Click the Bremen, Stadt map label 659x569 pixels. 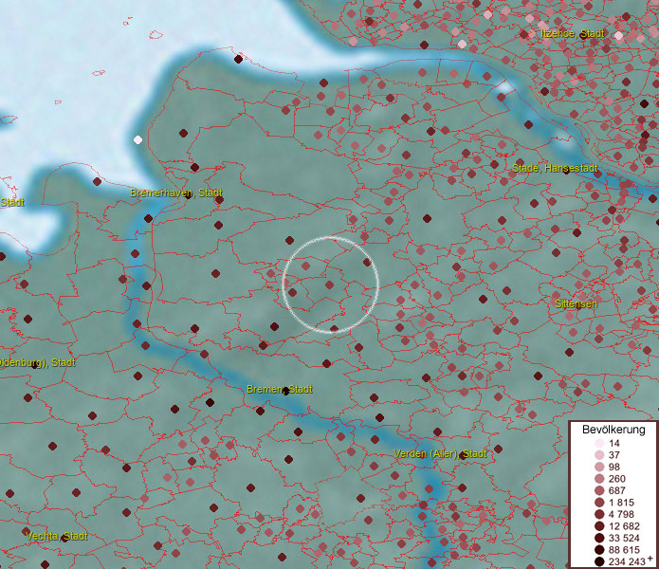tap(280, 389)
